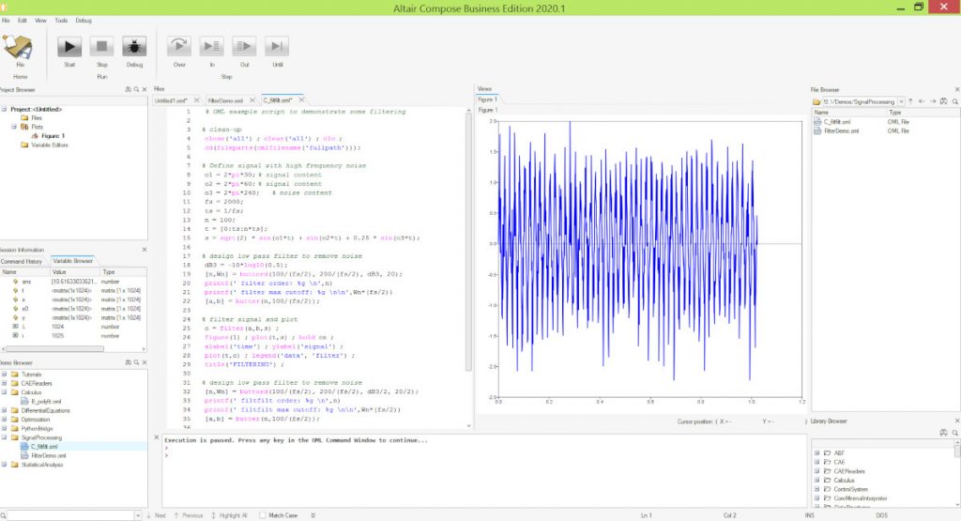Viewport: 961px width, 521px height.
Task: Expand the ControlSystem library folder
Action: 816,489
